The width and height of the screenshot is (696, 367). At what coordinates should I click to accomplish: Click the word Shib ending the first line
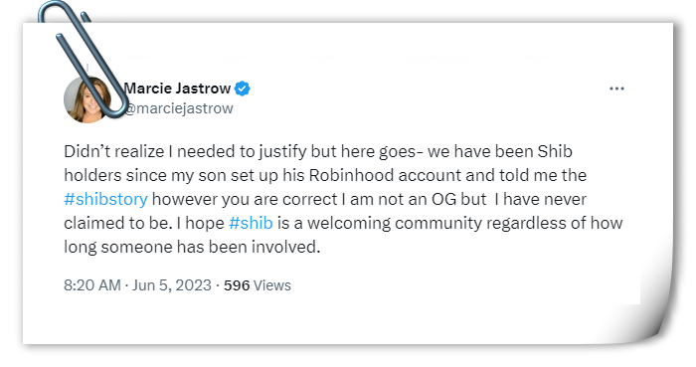[x=555, y=151]
